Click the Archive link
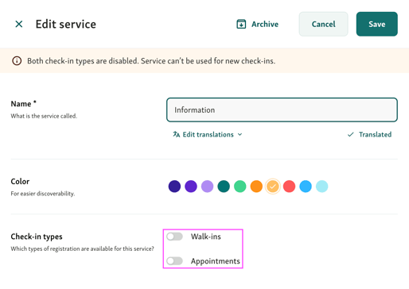 pyautogui.click(x=257, y=24)
